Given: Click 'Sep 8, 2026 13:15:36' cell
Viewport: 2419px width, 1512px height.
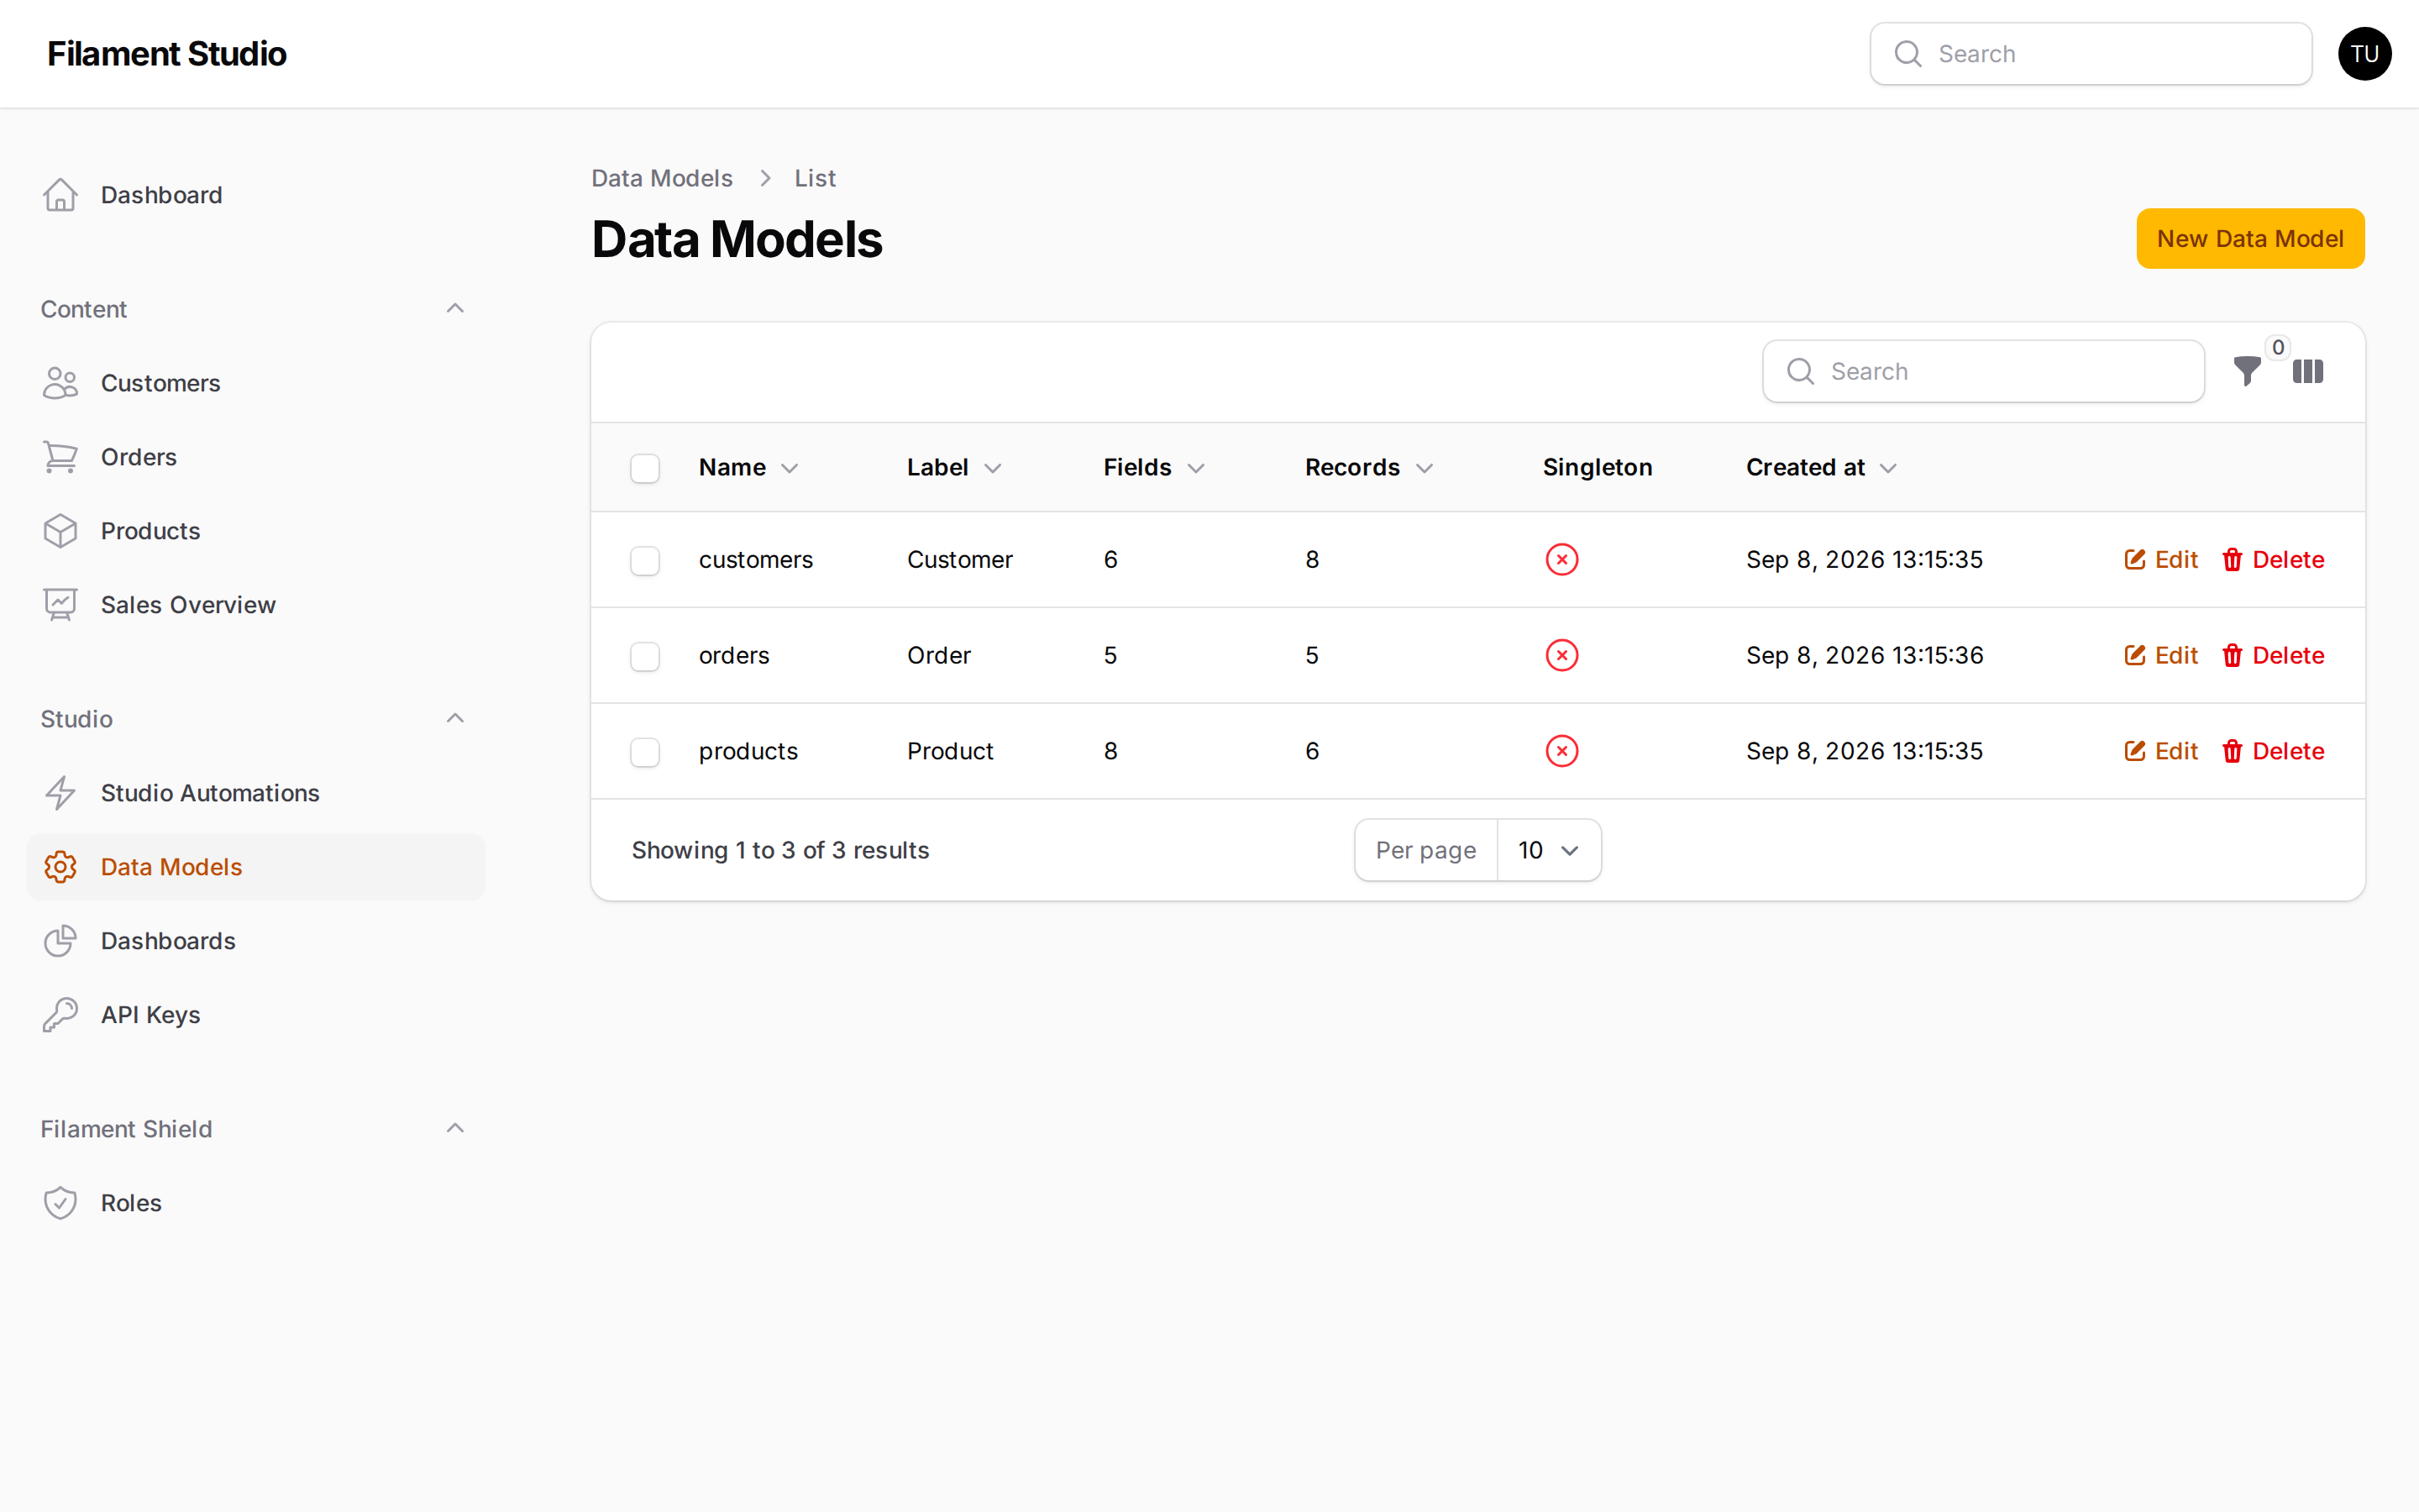Looking at the screenshot, I should coord(1865,656).
